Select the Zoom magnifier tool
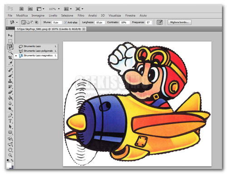The width and height of the screenshot is (227, 174). pyautogui.click(x=10, y=155)
